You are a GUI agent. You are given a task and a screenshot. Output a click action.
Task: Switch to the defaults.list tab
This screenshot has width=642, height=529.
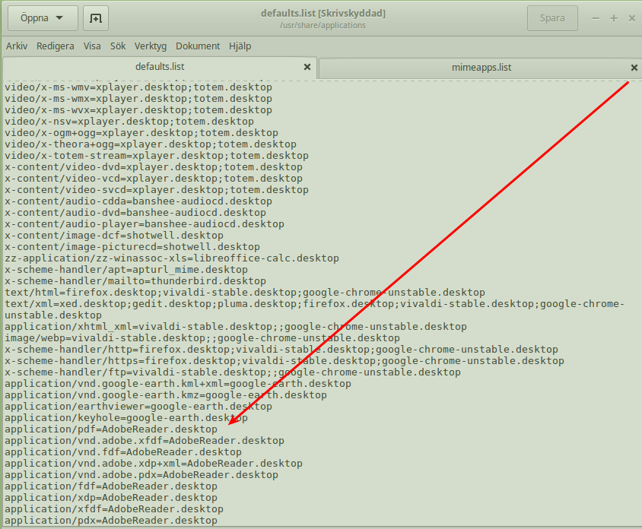(x=160, y=67)
